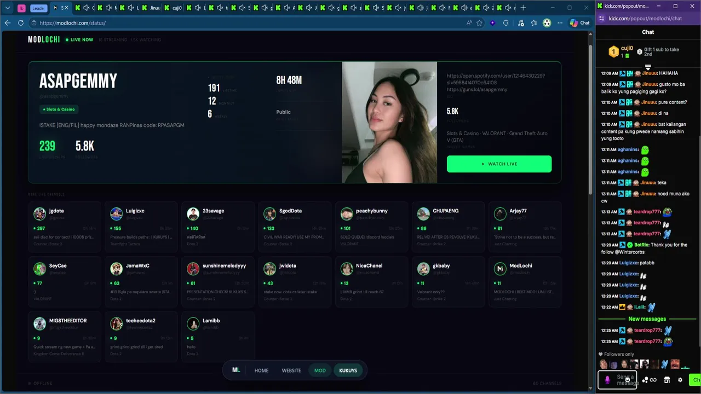This screenshot has height=394, width=701.
Task: Open browser Settings and more menu
Action: [560, 23]
